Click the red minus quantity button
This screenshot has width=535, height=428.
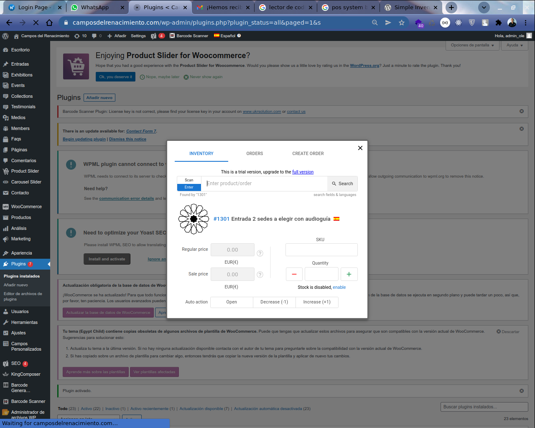294,274
